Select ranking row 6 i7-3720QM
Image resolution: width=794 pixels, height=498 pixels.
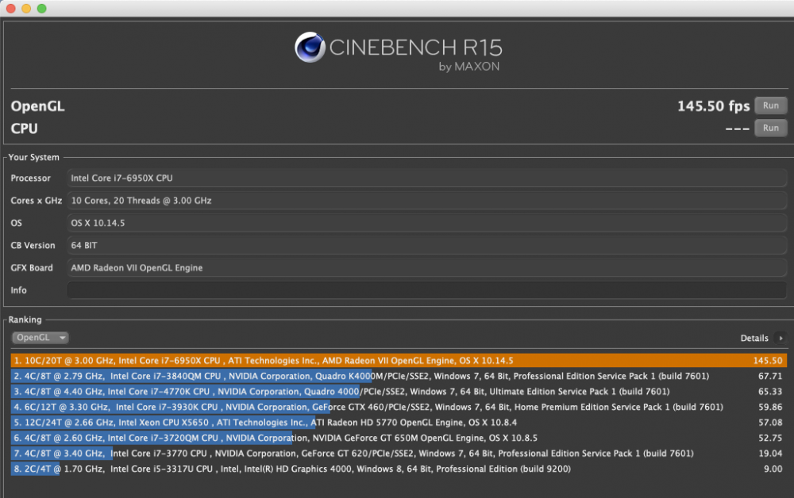(399, 438)
